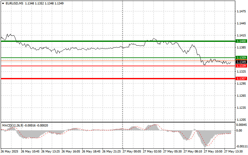Click the MACD(12,26,9) indicator label

point(13,126)
